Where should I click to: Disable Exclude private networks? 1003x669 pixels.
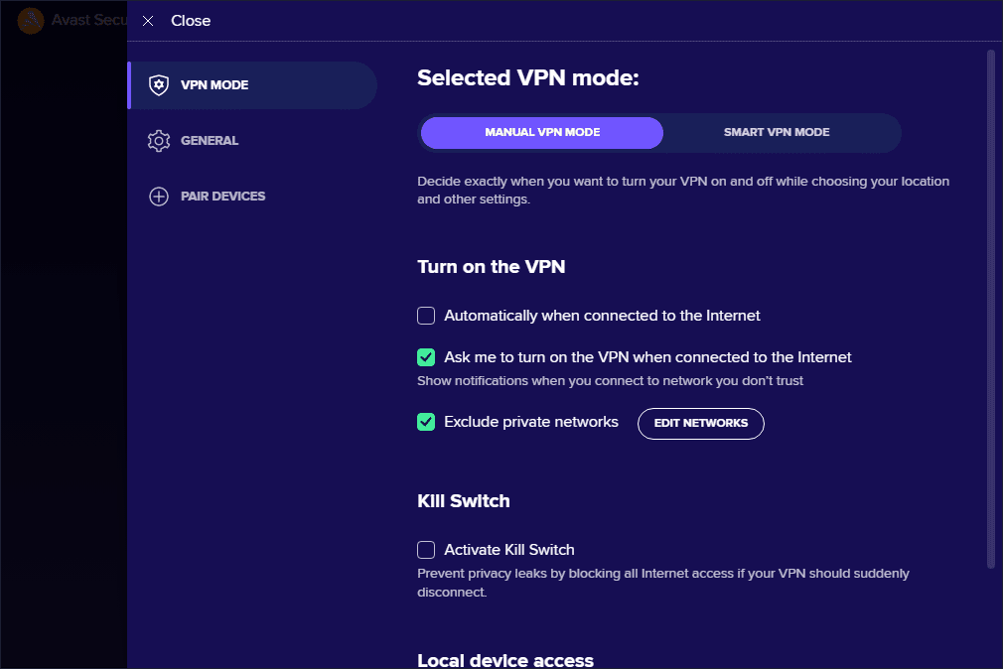(x=426, y=421)
